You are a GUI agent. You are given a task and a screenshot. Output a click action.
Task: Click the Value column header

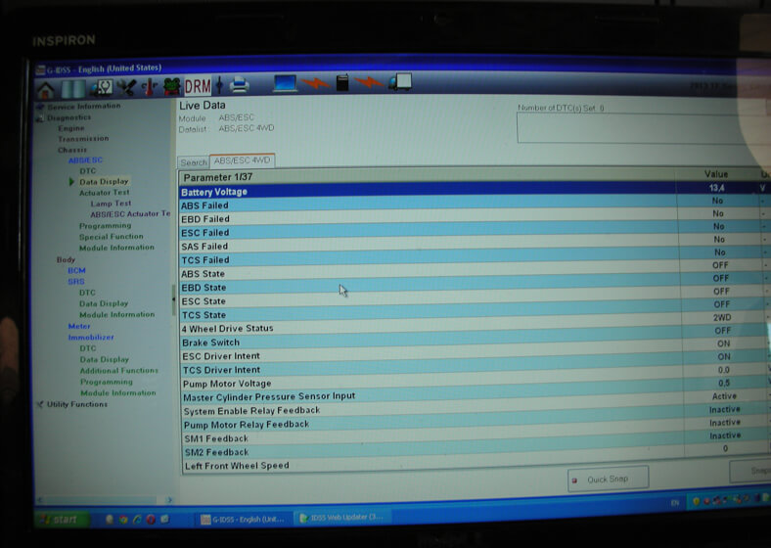tap(716, 174)
